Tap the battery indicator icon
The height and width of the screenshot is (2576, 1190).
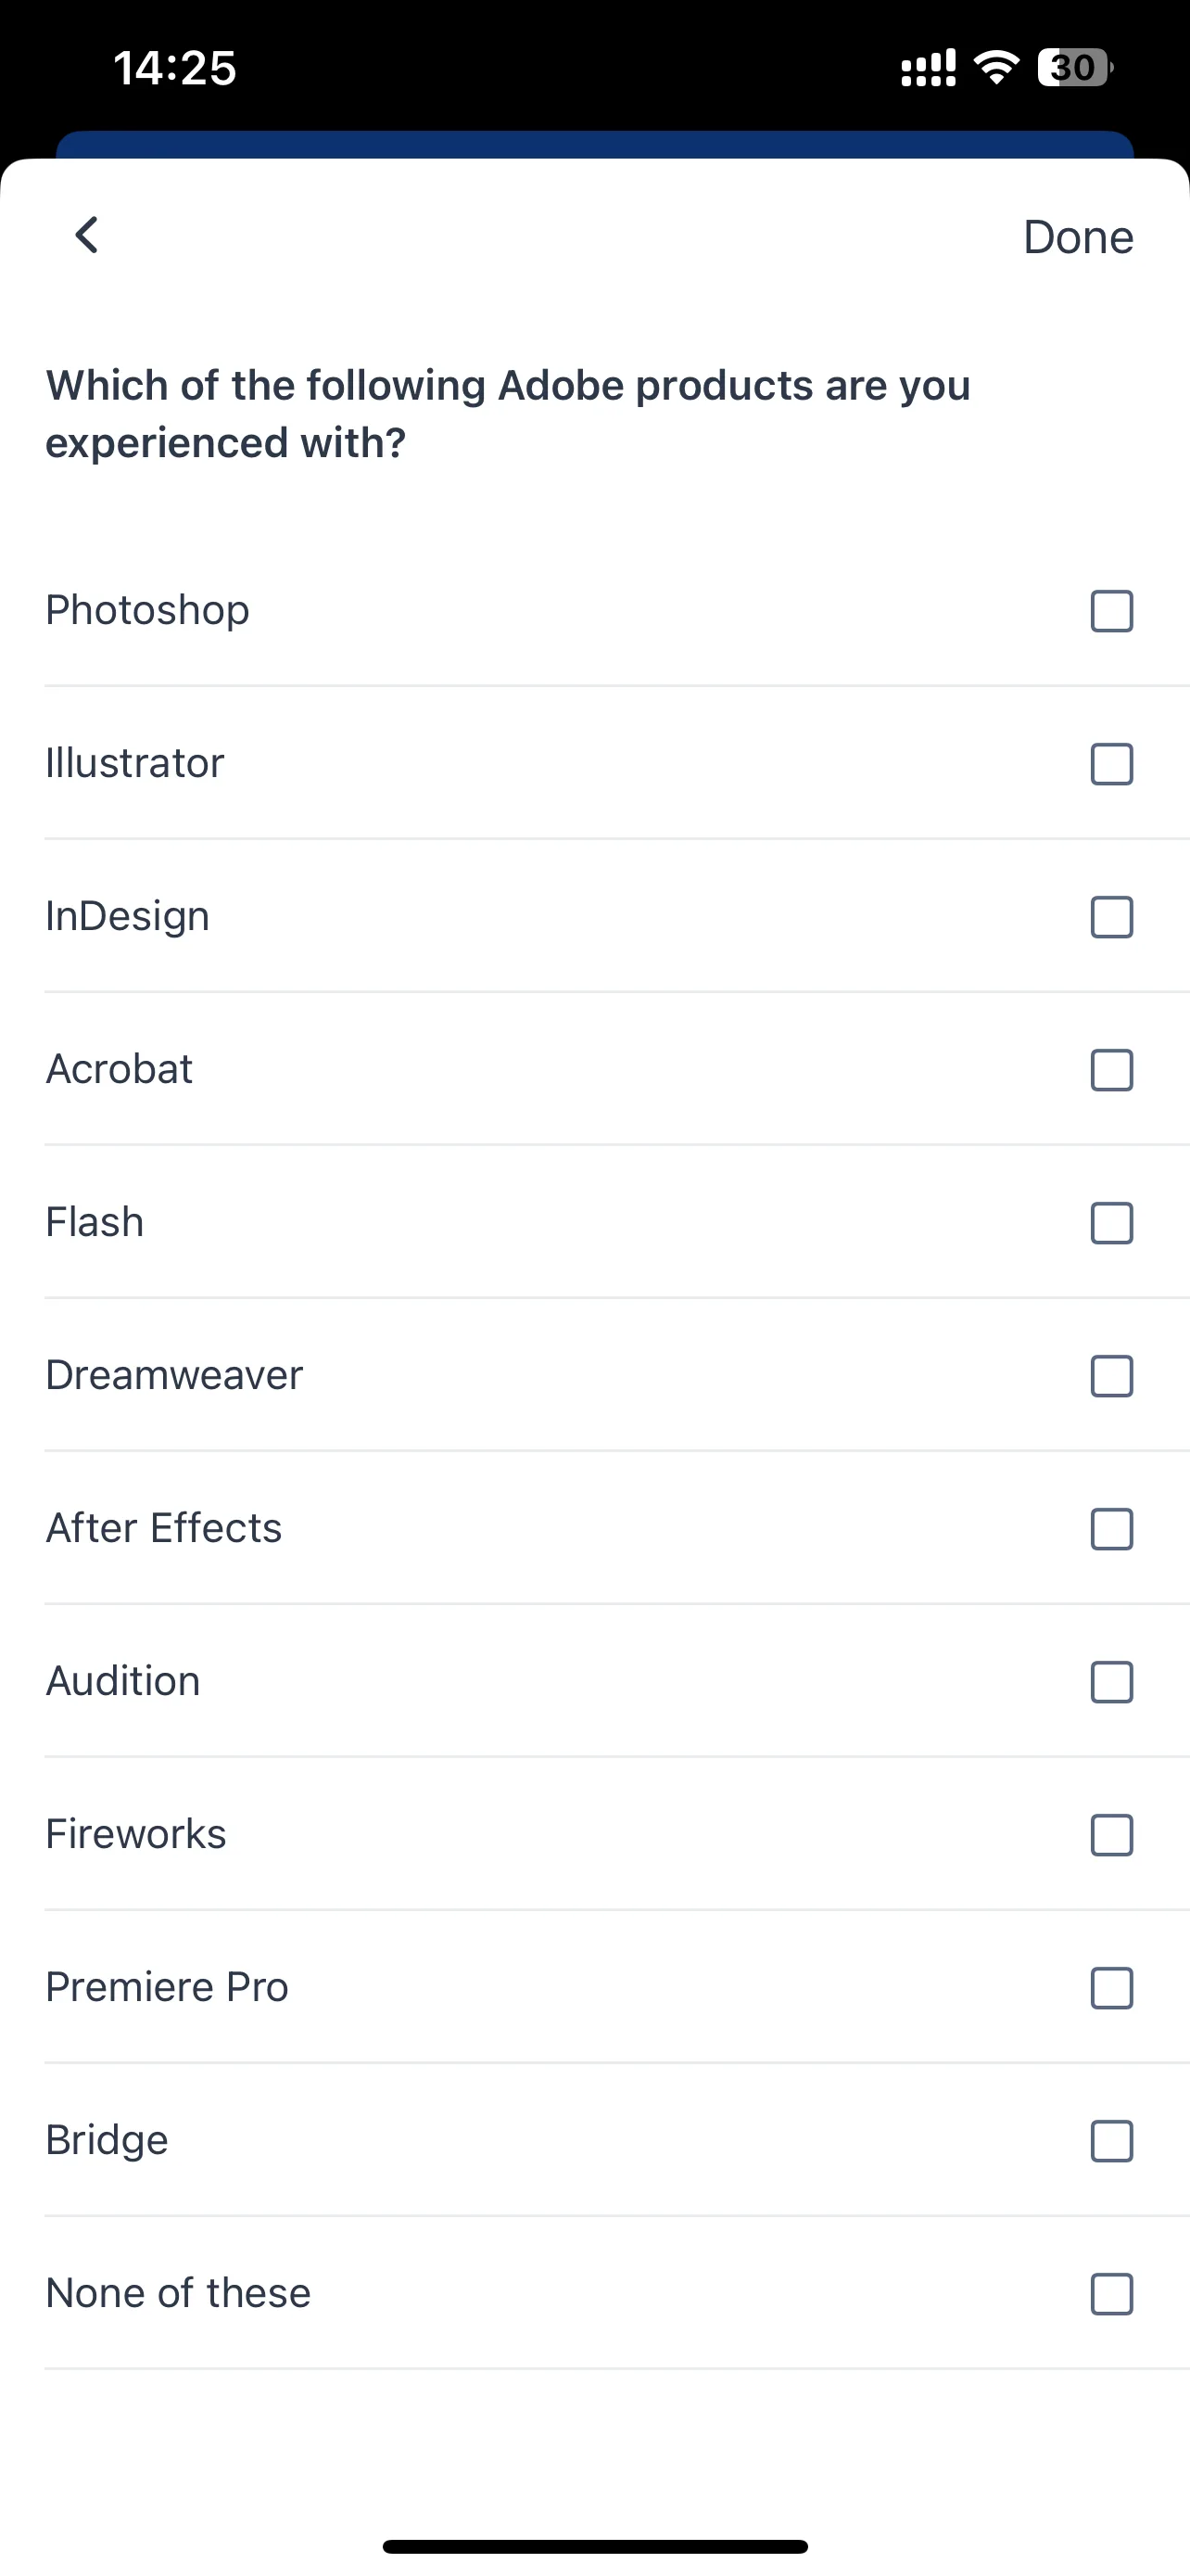pos(1075,67)
